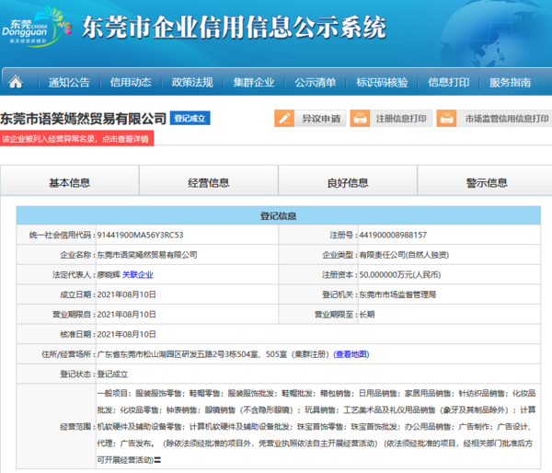Image resolution: width=552 pixels, height=473 pixels.
Task: Click the 营业期限至 value 长期
Action: click(367, 315)
